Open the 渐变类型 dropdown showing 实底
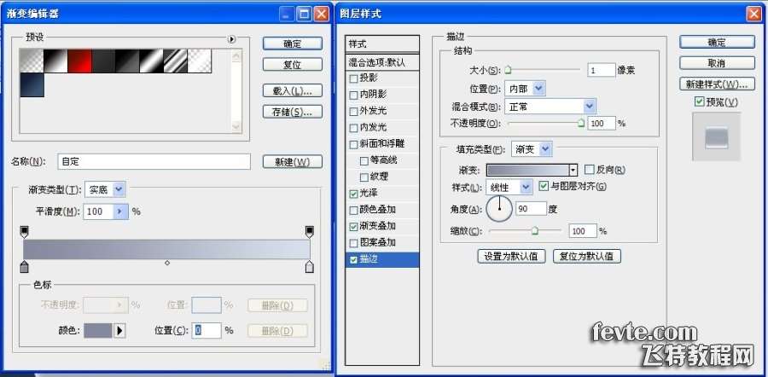Screen dimensions: 768x377 pyautogui.click(x=105, y=189)
